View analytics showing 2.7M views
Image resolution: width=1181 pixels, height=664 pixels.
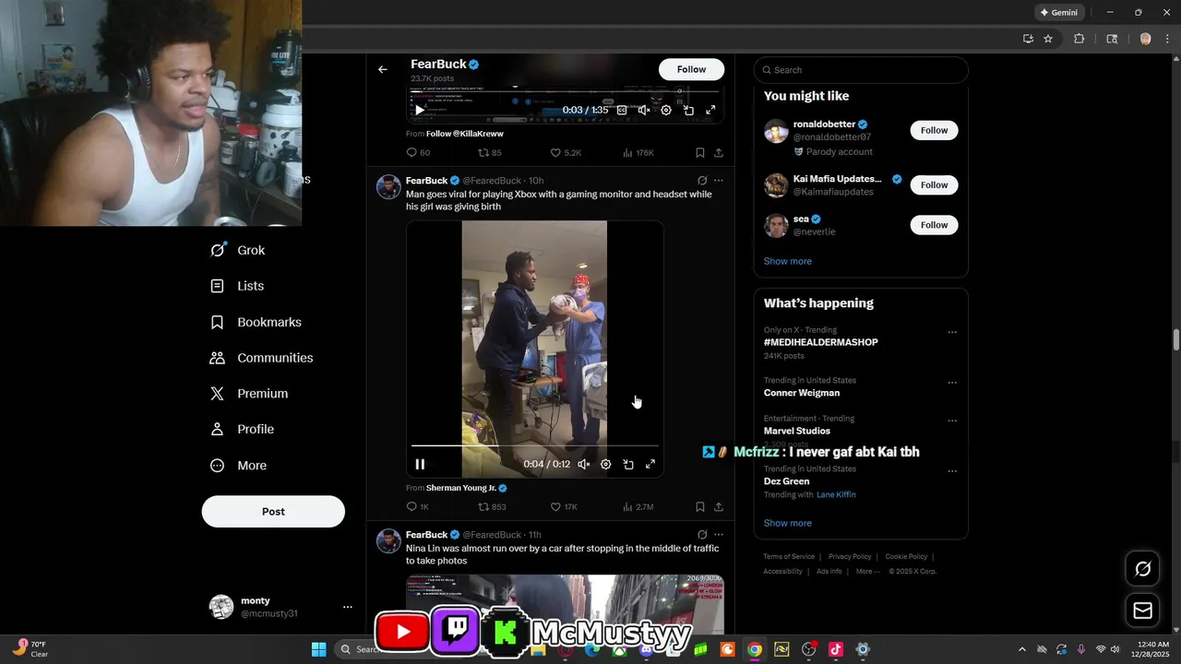638,506
